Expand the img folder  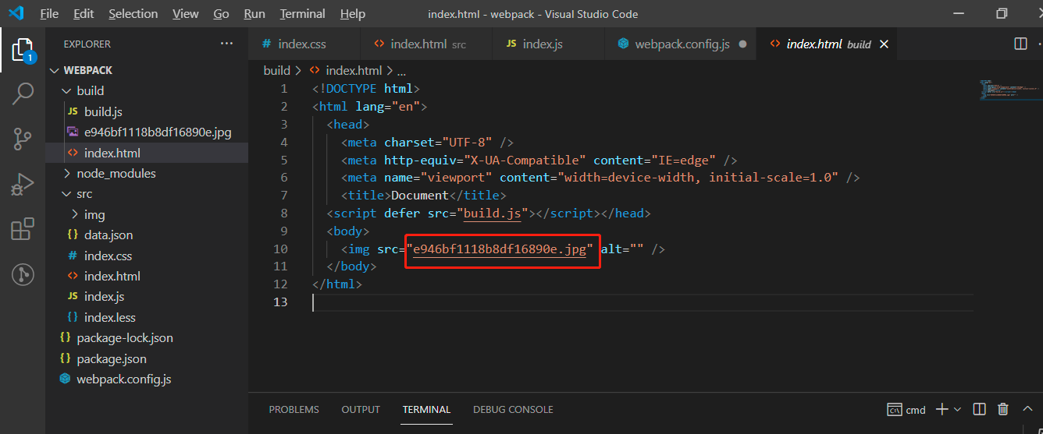147,214
